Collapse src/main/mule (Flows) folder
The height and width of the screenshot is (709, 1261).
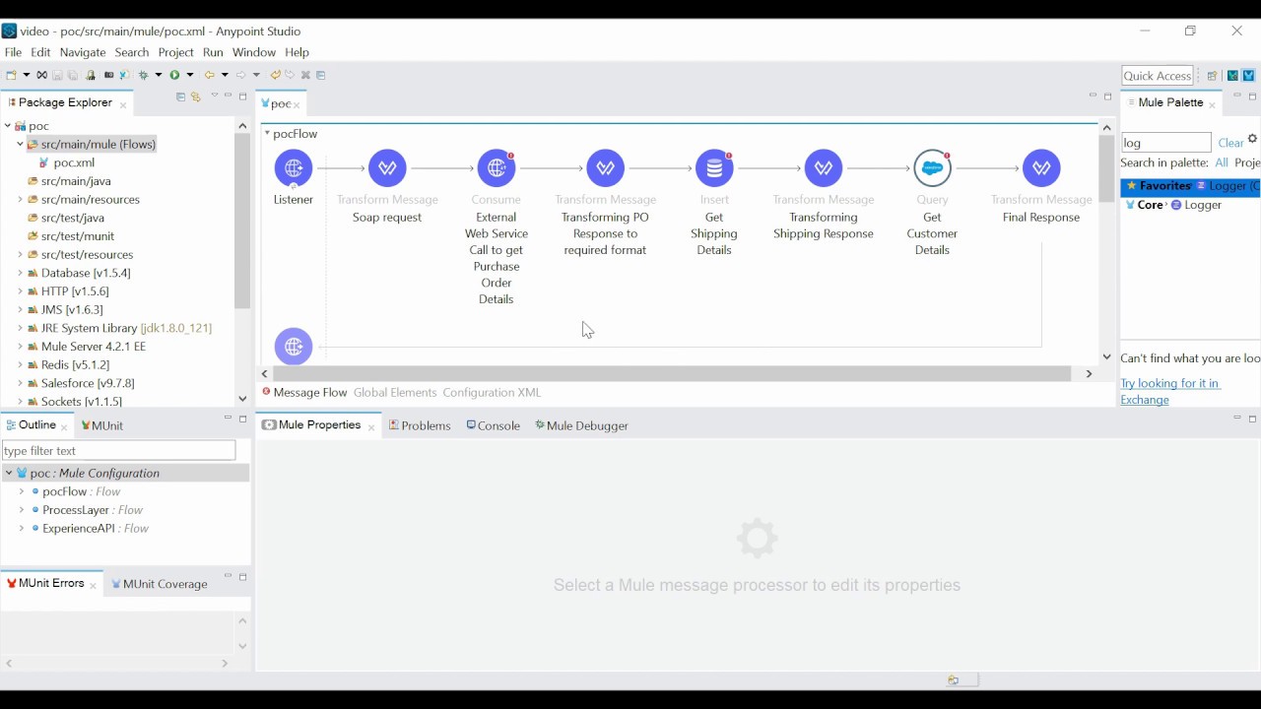[21, 145]
